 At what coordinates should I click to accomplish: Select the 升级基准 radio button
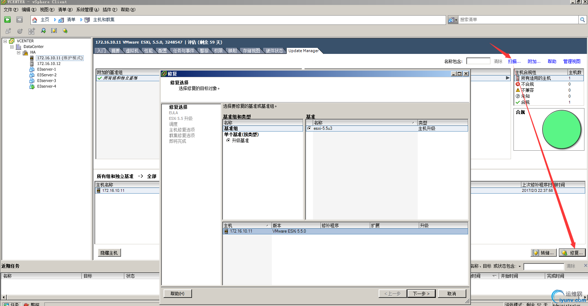point(228,140)
